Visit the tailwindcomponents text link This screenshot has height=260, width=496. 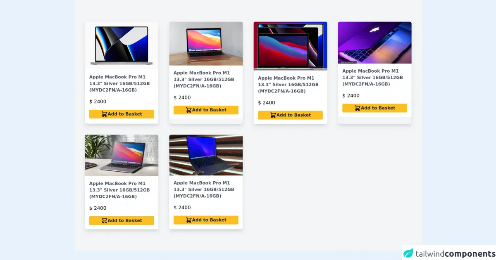pyautogui.click(x=455, y=254)
